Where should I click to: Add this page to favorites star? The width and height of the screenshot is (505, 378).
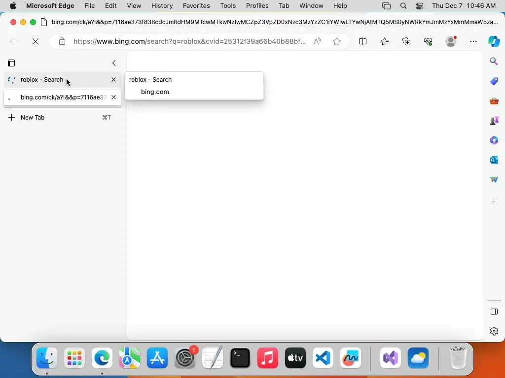tap(337, 41)
